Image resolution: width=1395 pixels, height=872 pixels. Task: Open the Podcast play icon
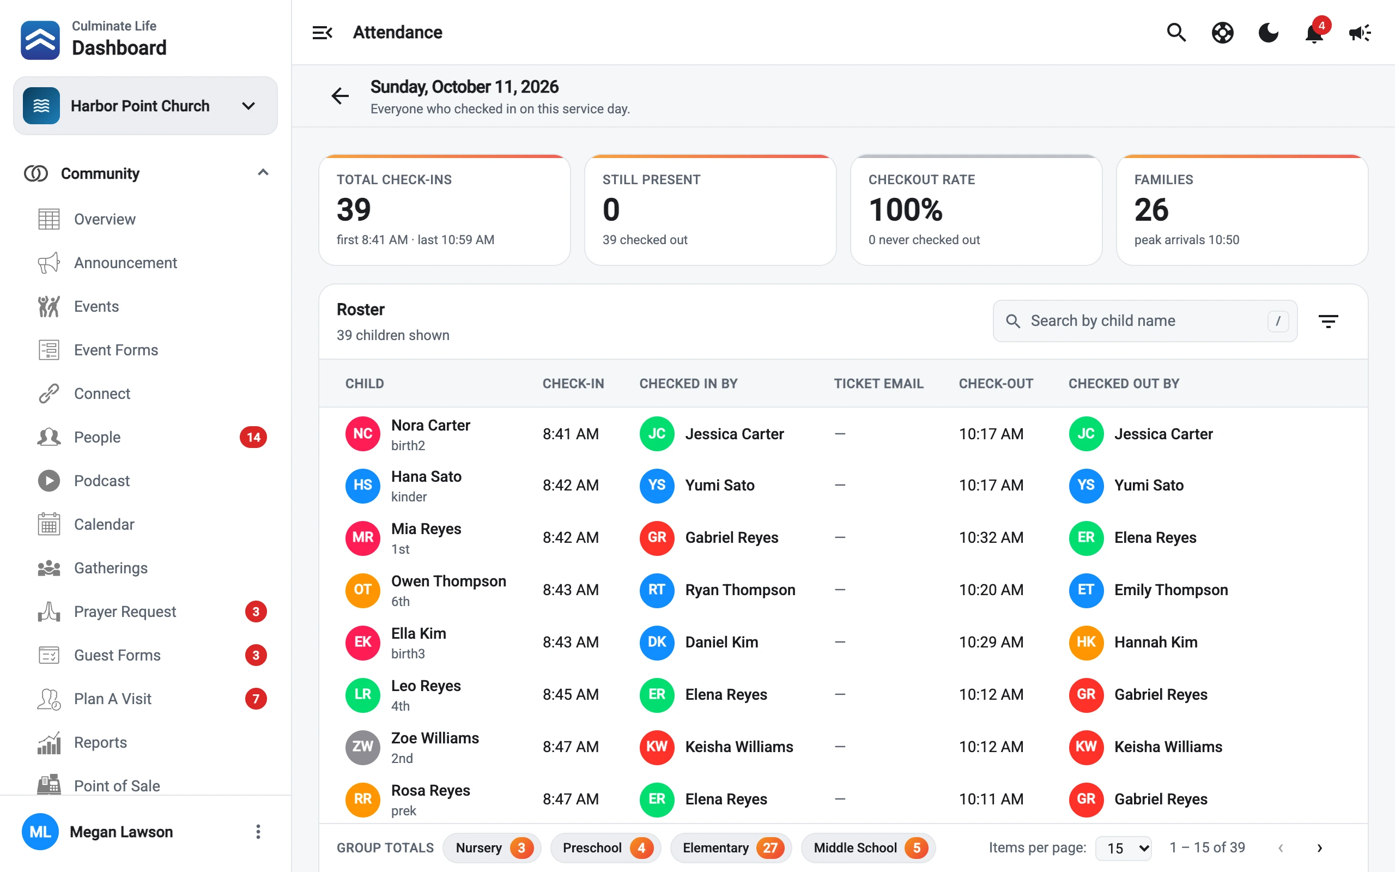pyautogui.click(x=49, y=480)
